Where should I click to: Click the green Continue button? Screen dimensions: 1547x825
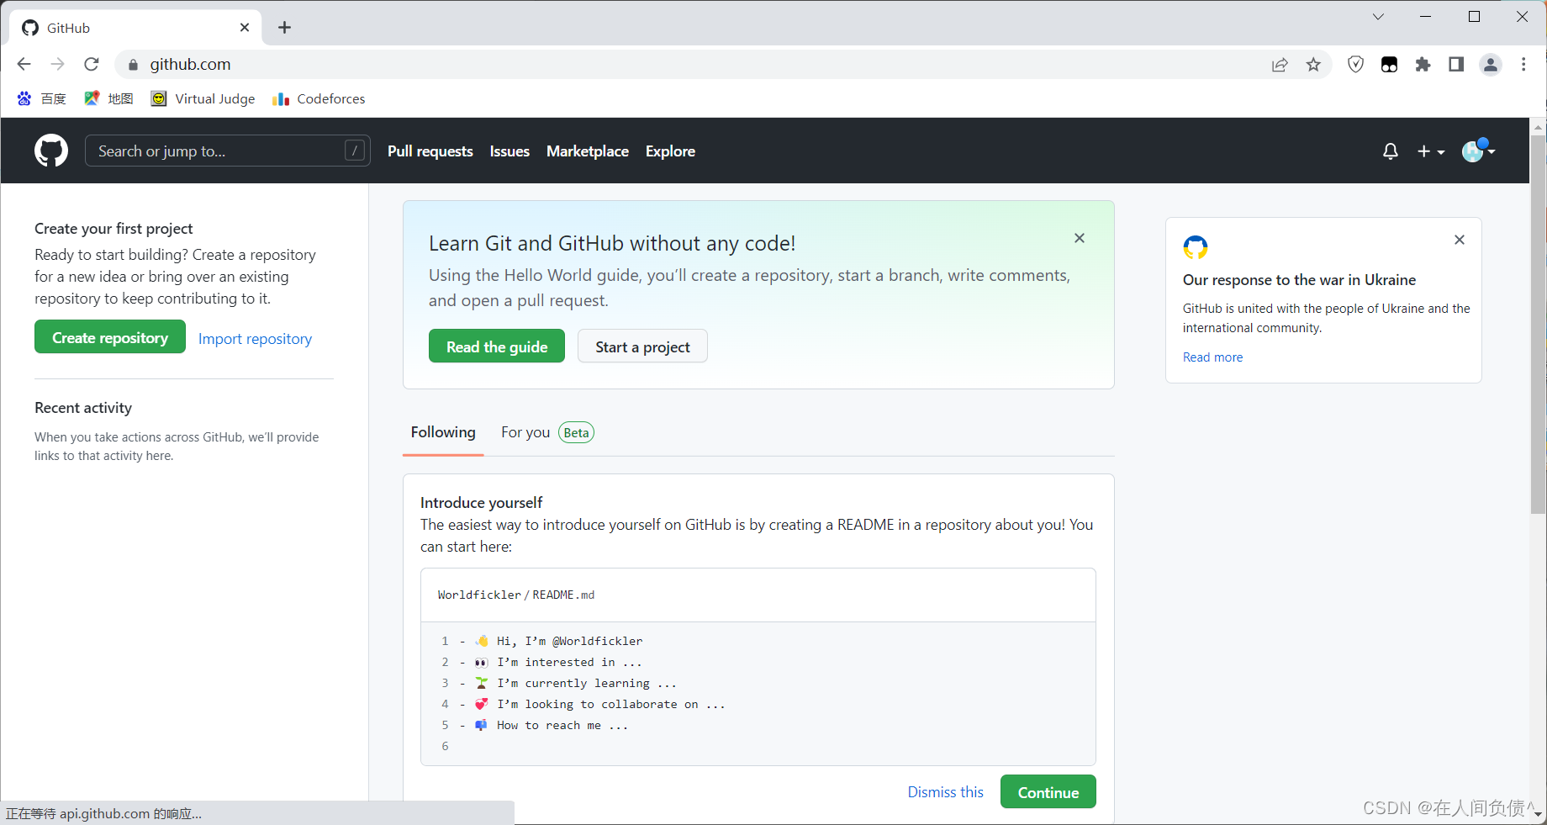click(1048, 792)
